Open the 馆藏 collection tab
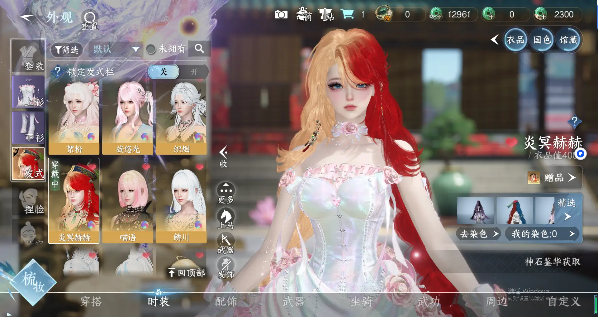598x317 pixels. [x=568, y=40]
